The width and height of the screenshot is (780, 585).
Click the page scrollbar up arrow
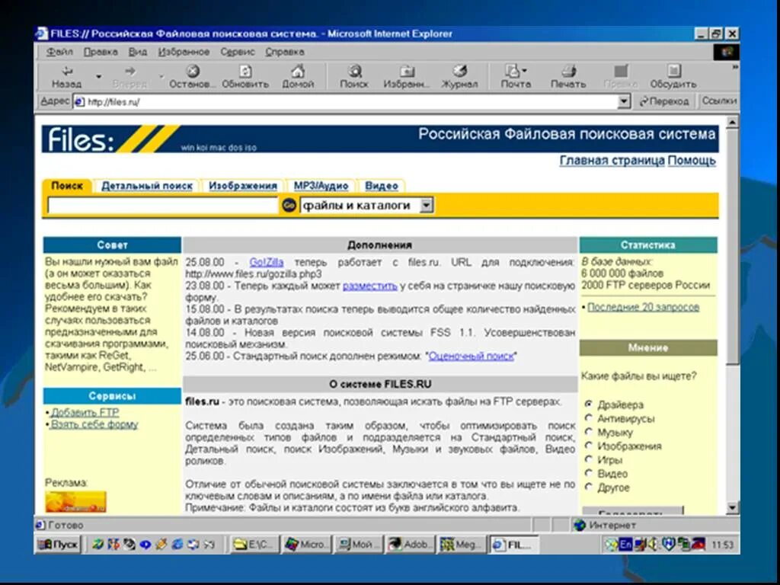(x=732, y=122)
